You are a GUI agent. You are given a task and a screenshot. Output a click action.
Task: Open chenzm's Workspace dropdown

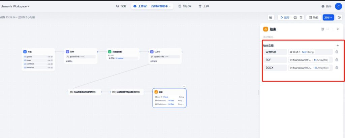pyautogui.click(x=15, y=6)
